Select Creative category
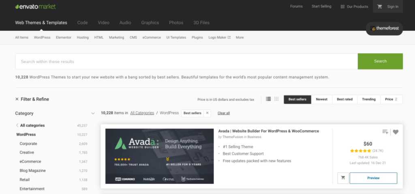Image resolution: width=415 pixels, height=194 pixels. (x=27, y=152)
